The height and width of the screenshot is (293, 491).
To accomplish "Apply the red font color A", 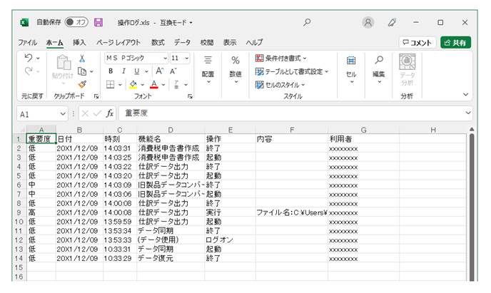I will 153,84.
